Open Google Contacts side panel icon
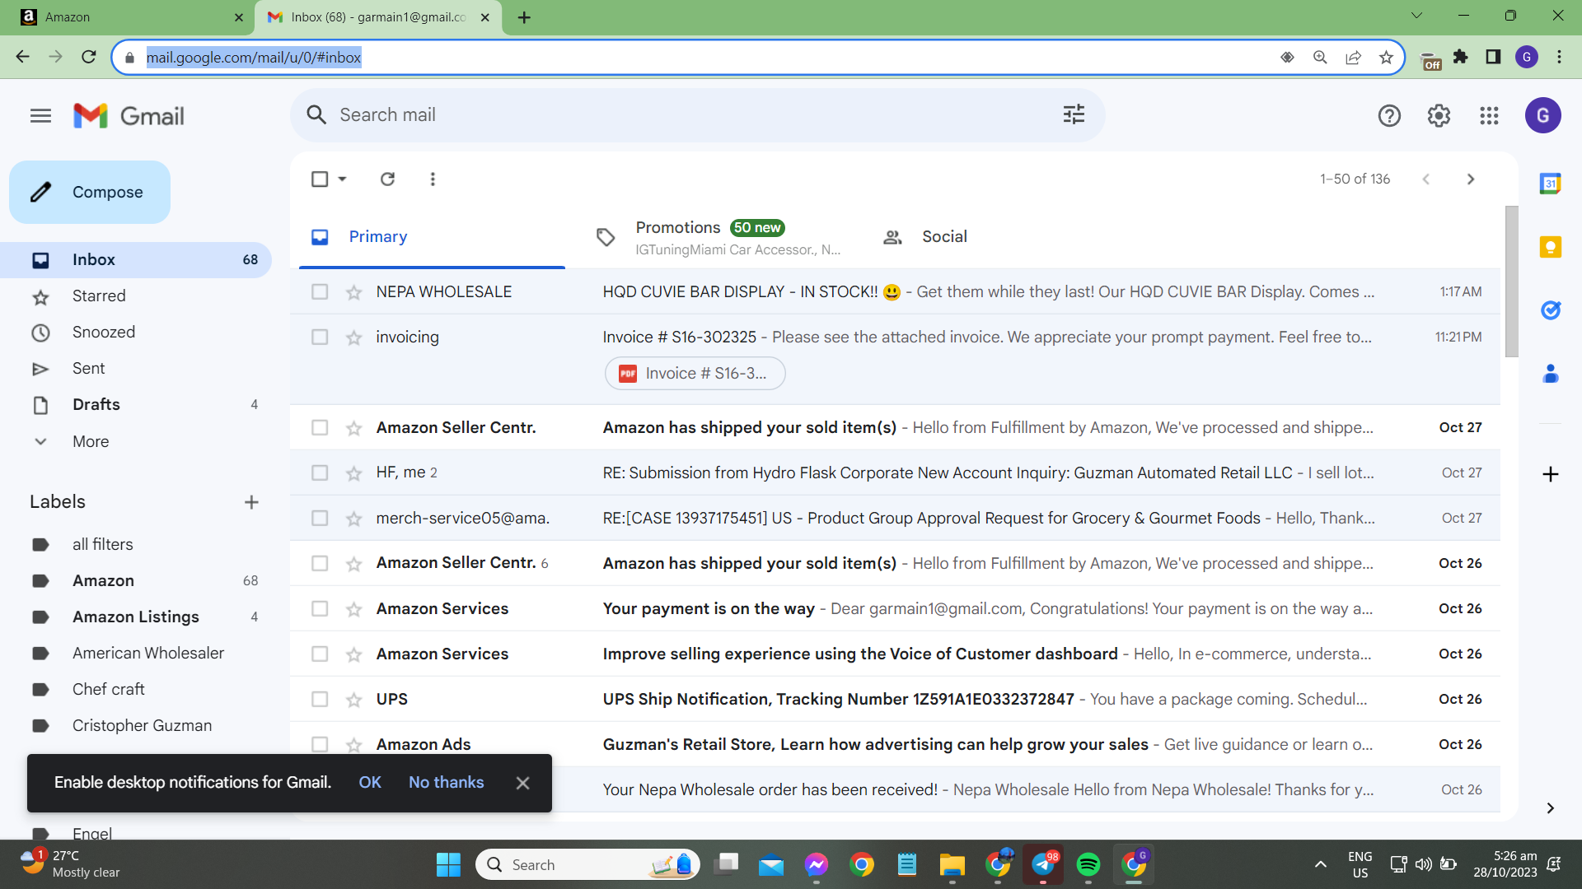 point(1550,374)
